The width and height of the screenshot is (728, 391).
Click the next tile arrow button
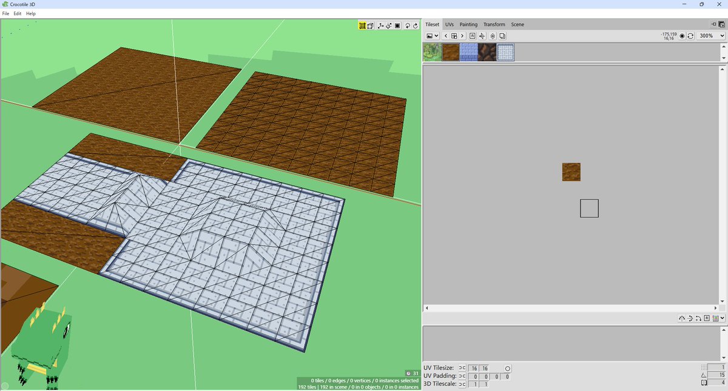462,36
